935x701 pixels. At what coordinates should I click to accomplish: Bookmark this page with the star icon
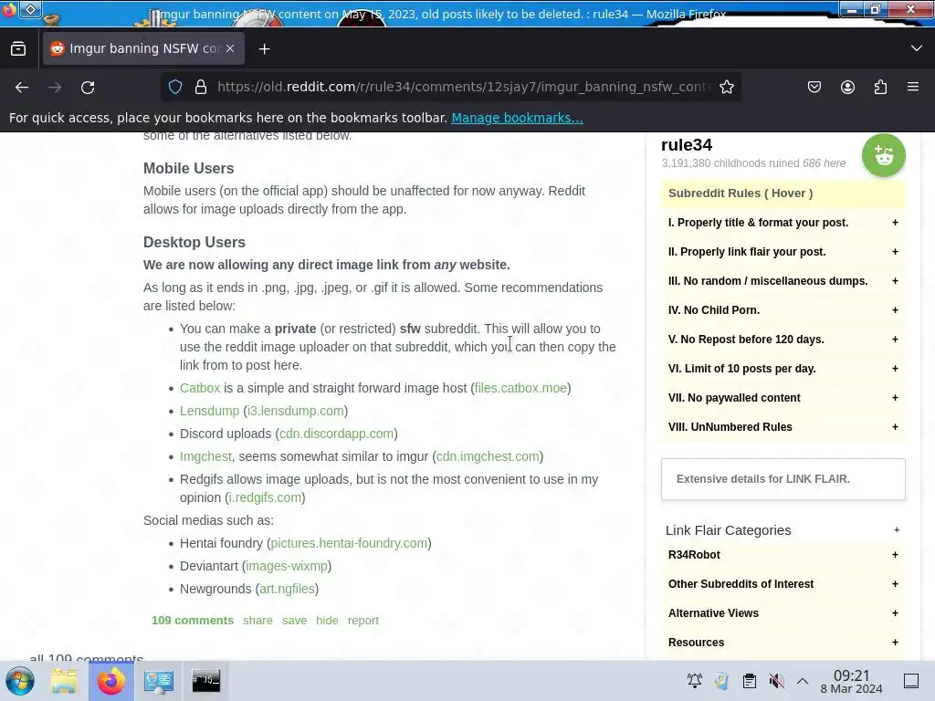726,87
